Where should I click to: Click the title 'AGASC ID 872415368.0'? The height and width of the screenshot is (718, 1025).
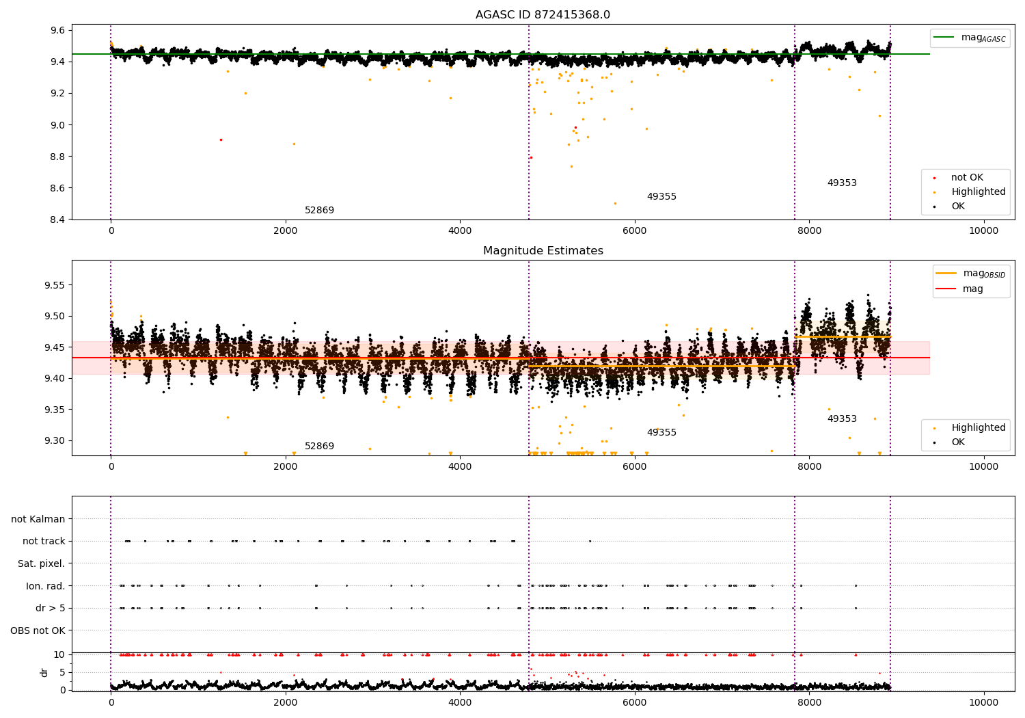[x=543, y=15]
